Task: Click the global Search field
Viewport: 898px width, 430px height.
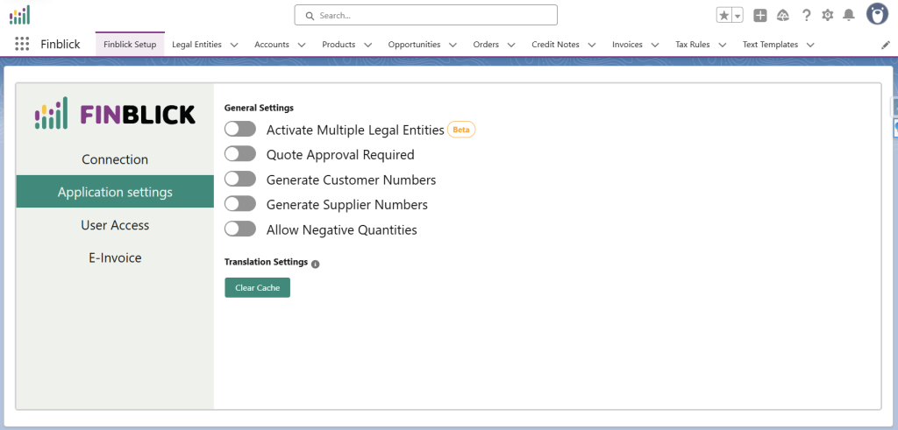Action: tap(425, 15)
